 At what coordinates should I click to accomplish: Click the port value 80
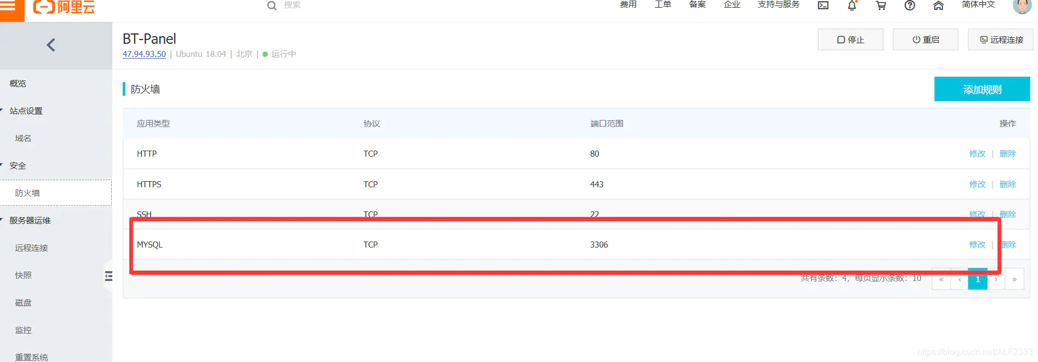click(x=594, y=154)
